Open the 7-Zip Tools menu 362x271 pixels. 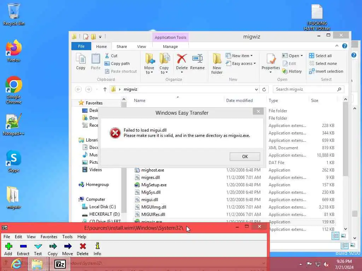[67, 237]
